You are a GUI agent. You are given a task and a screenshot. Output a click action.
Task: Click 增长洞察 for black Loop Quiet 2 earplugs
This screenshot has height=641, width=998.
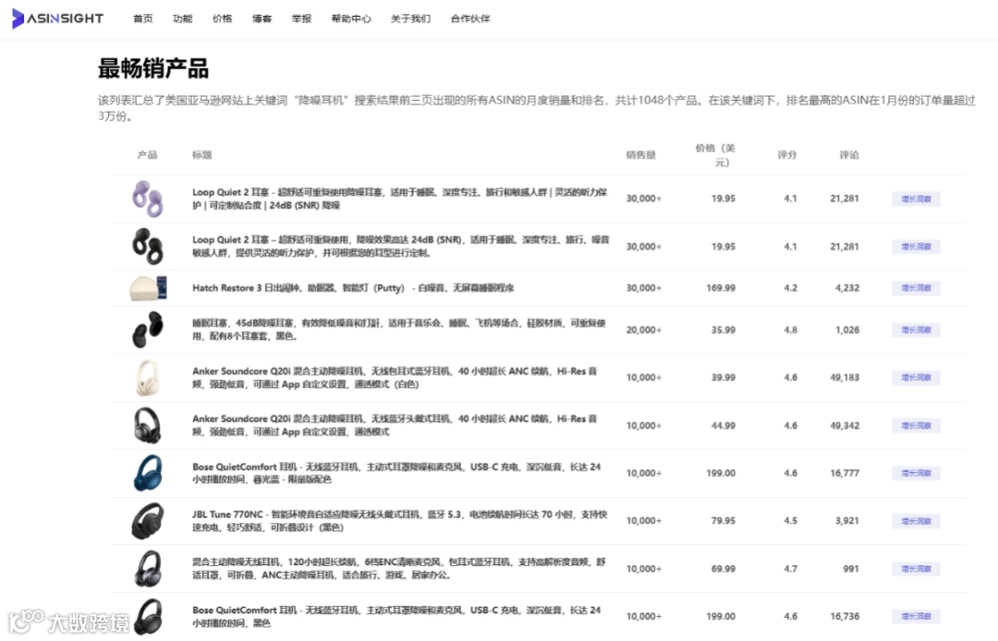click(916, 247)
